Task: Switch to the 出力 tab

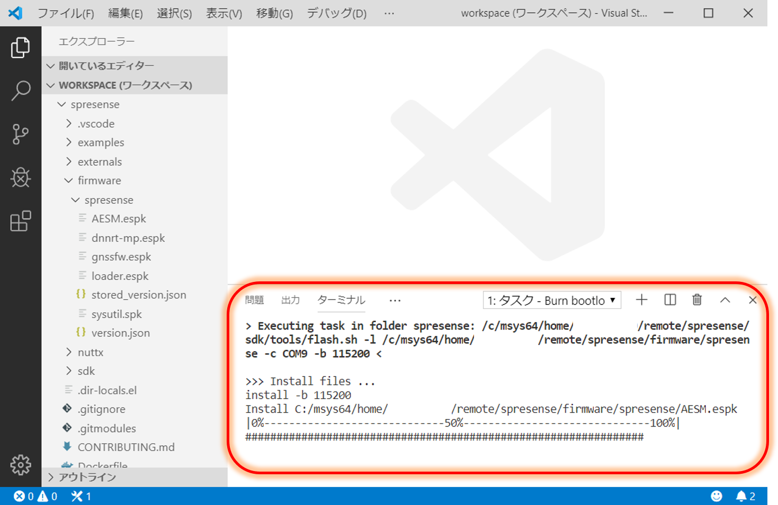Action: [290, 299]
